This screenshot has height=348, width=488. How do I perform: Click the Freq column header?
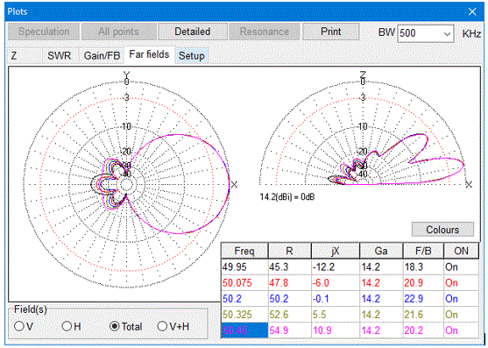pos(244,251)
